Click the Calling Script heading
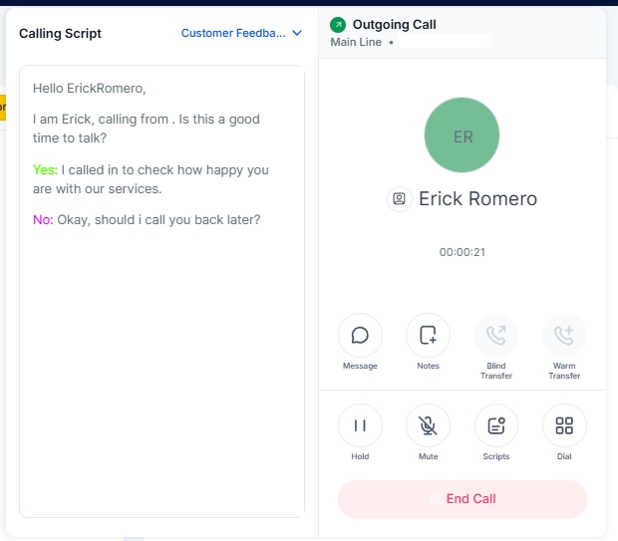Viewport: 618px width, 541px height. [x=60, y=34]
